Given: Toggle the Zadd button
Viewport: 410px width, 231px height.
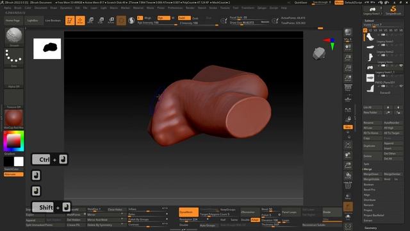Looking at the screenshot, I should coord(184,18).
